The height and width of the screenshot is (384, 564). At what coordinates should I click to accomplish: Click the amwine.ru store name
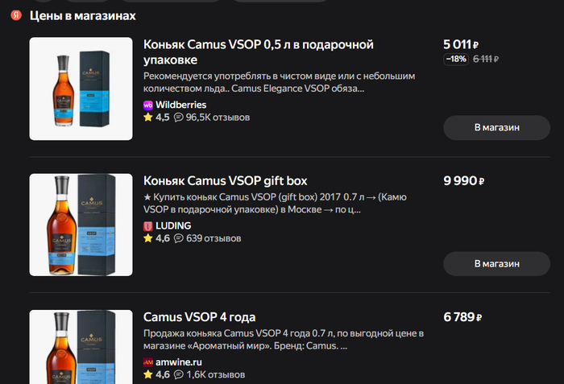180,362
